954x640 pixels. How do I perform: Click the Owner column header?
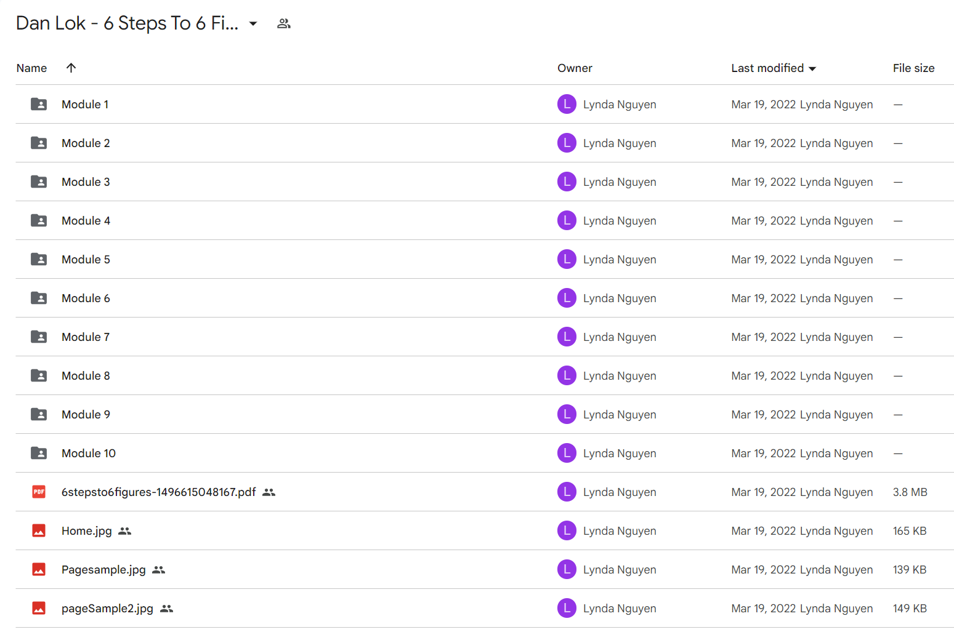575,68
